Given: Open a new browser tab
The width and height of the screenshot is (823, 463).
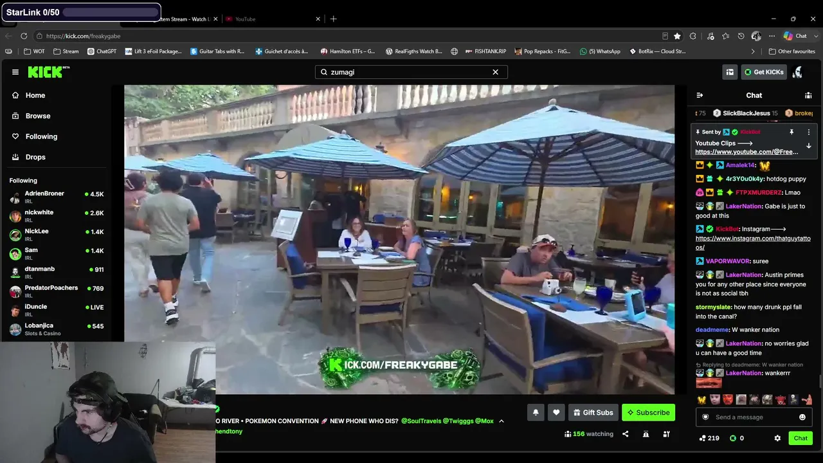Looking at the screenshot, I should 333,19.
